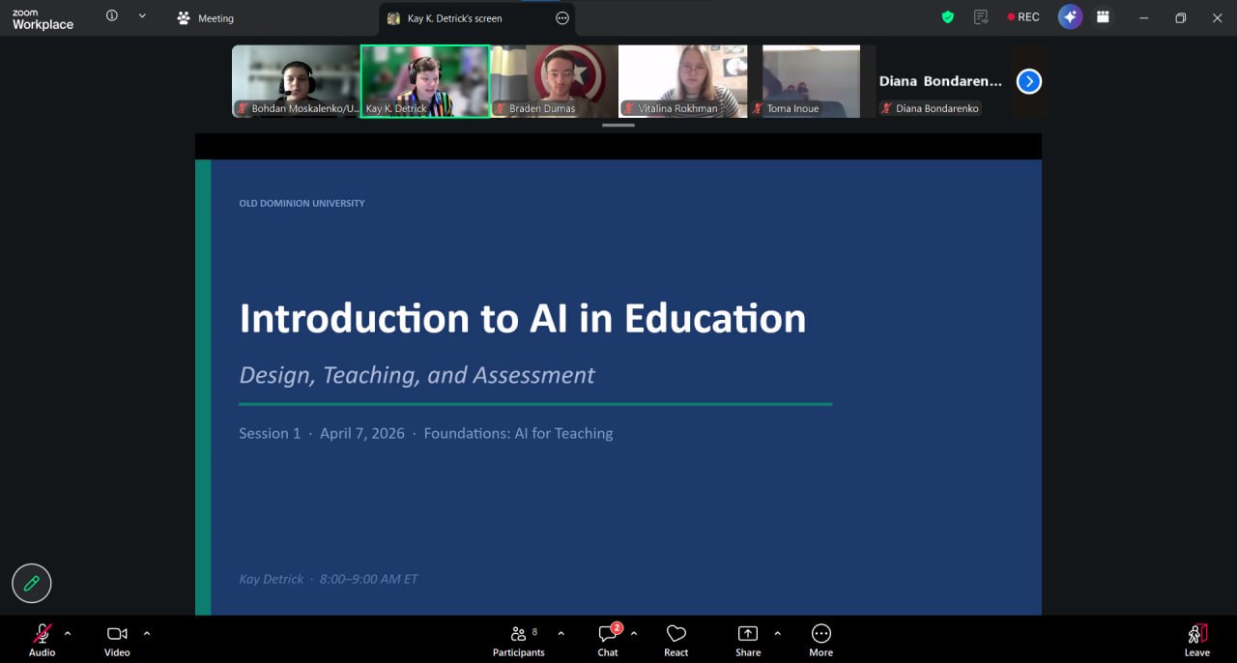This screenshot has height=663, width=1237.
Task: Select the Meeting tab
Action: pyautogui.click(x=205, y=18)
